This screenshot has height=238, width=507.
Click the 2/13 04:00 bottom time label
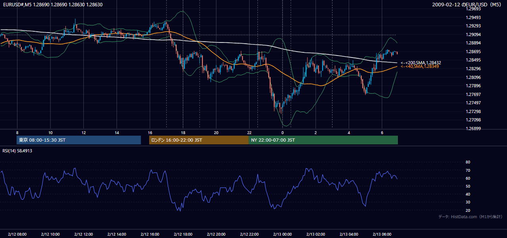coord(349,234)
